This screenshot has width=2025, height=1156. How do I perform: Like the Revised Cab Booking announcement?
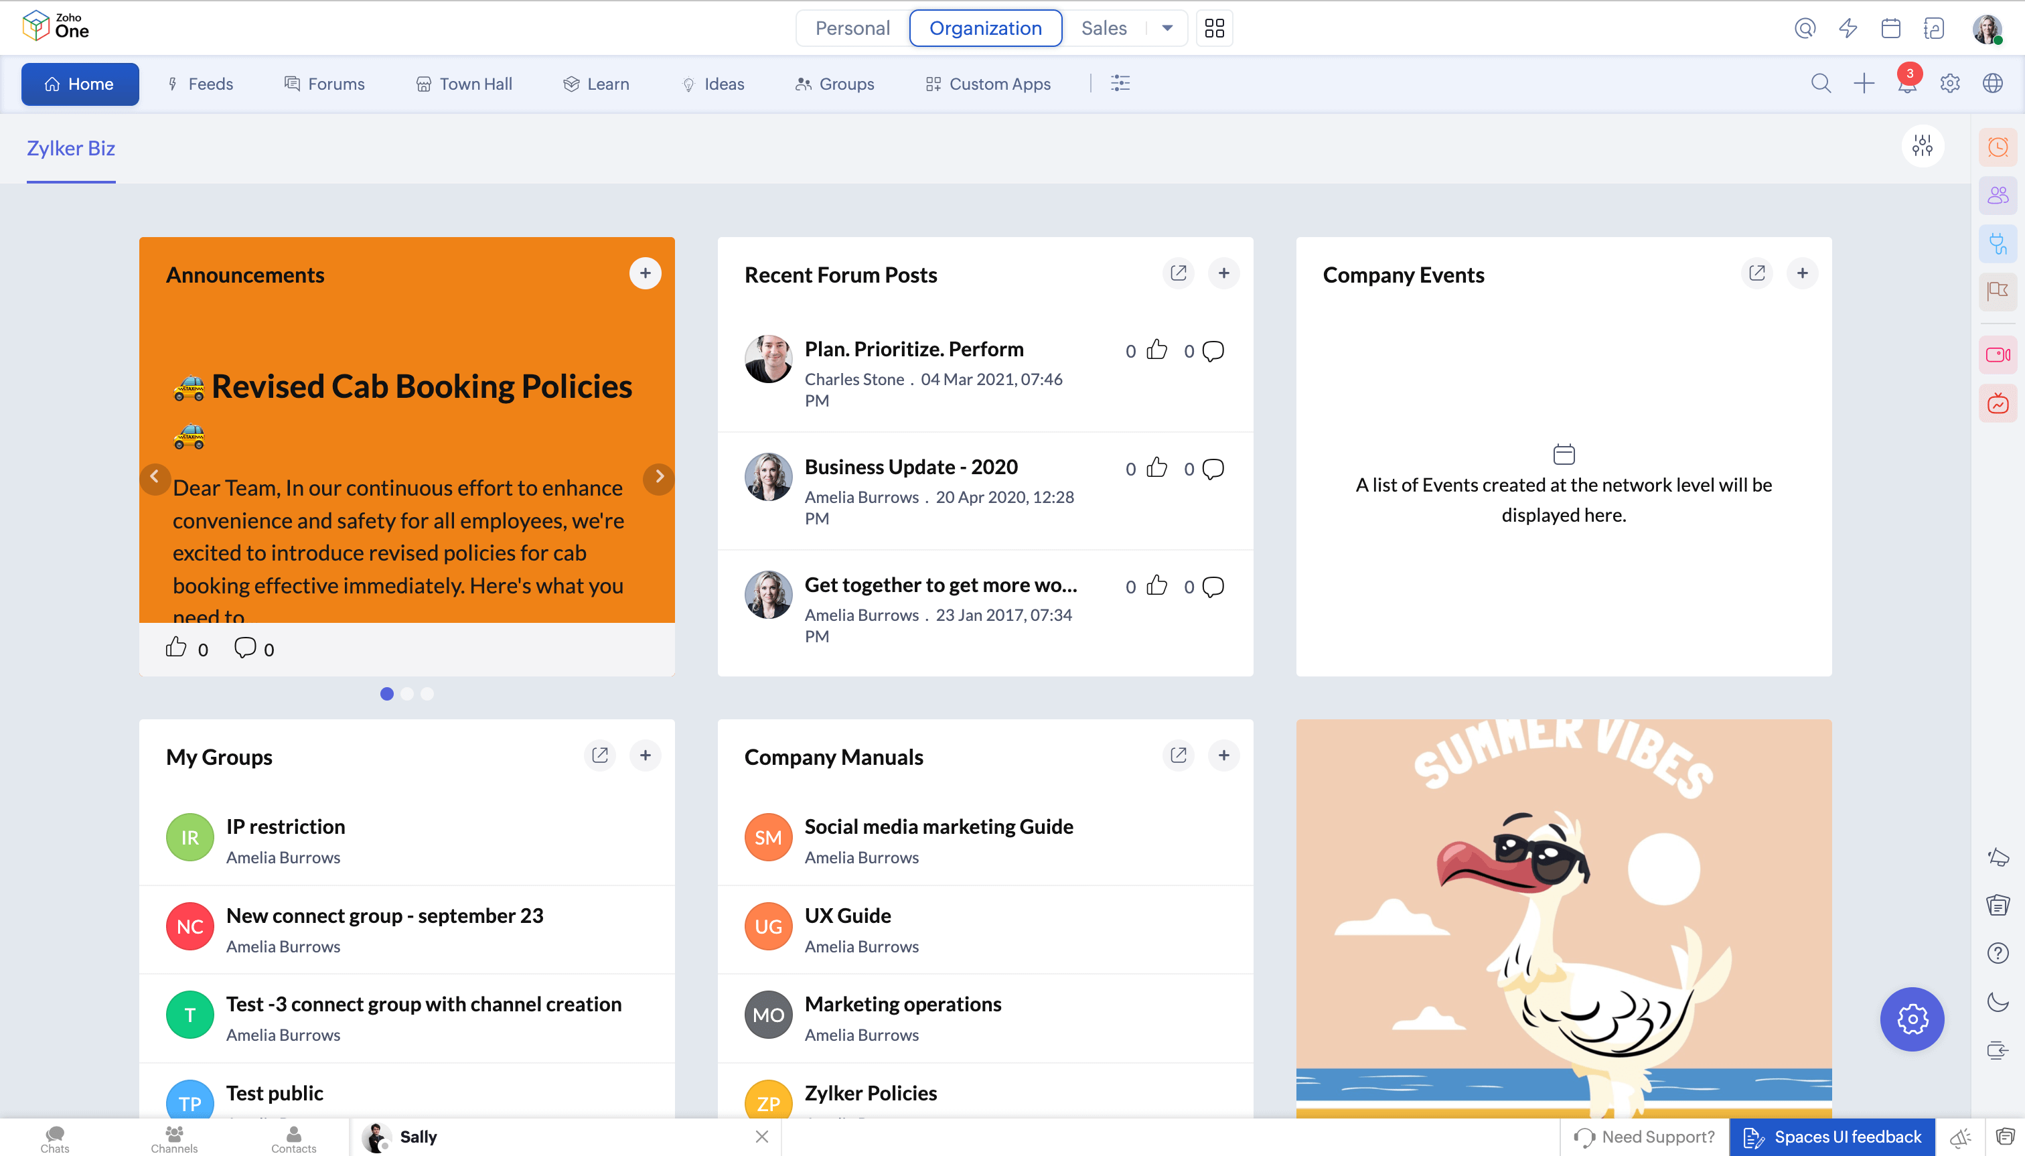[175, 648]
